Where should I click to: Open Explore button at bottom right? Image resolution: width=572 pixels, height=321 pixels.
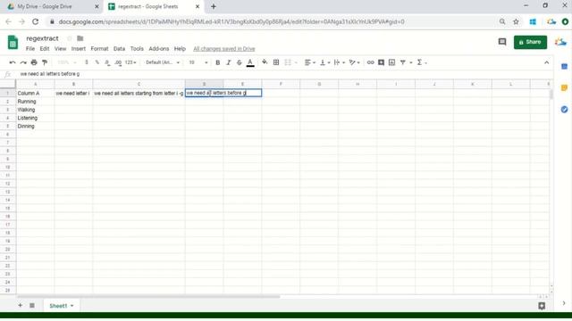click(x=542, y=306)
